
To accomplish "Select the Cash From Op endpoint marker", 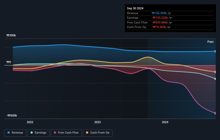I will coord(215,72).
